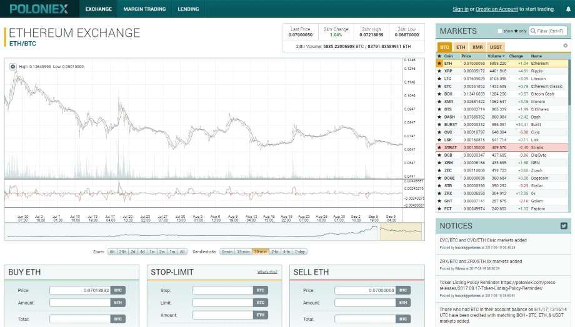The image size is (575, 327).
Task: Open the Notices Twitter icon
Action: tap(564, 226)
